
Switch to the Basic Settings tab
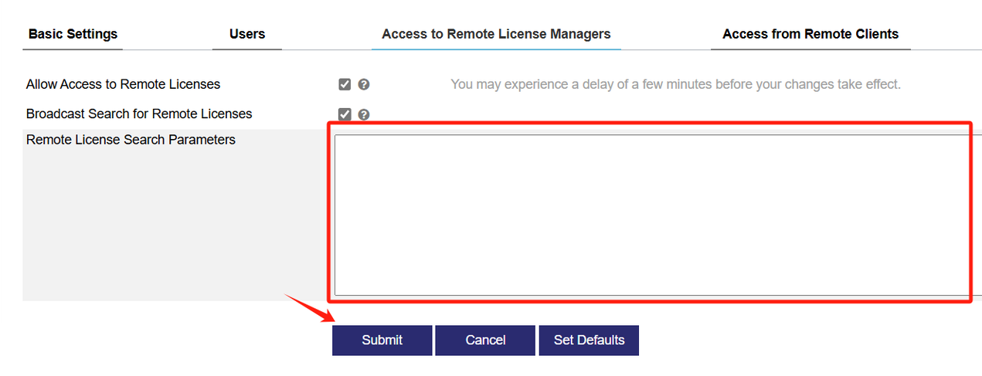point(73,34)
